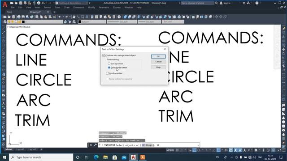Click the X icon on the command line

pyautogui.click(x=91, y=145)
